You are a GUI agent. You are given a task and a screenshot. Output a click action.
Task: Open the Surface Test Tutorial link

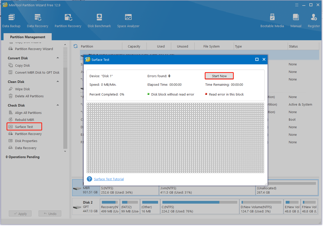click(x=109, y=179)
